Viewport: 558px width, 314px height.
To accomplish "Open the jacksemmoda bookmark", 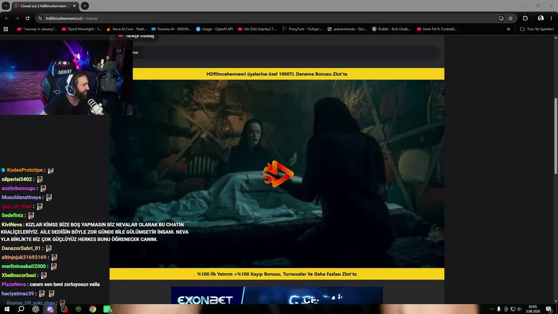I will coord(347,29).
